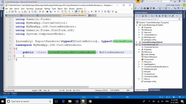Screen dimensions: 186x104
Task: Open the Plugins menu in Notepad++
Action: click(72, 9)
